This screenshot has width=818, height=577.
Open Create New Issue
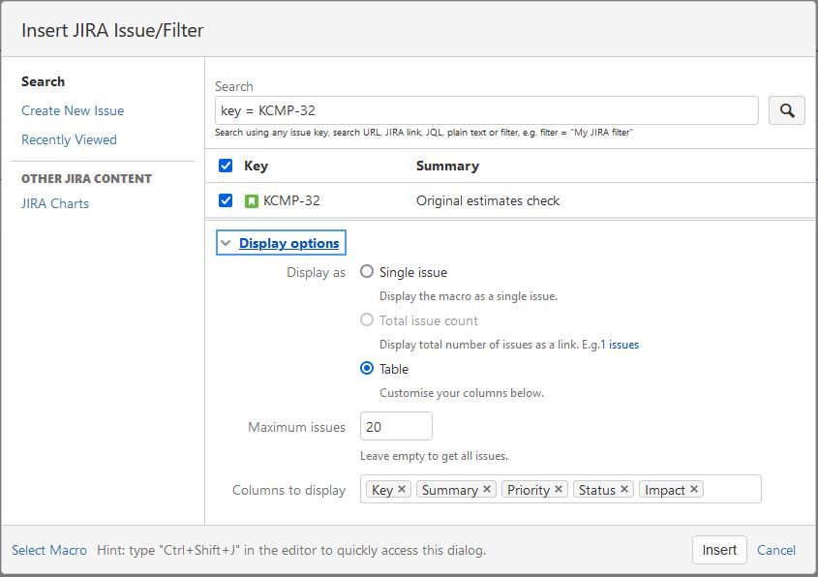tap(72, 110)
